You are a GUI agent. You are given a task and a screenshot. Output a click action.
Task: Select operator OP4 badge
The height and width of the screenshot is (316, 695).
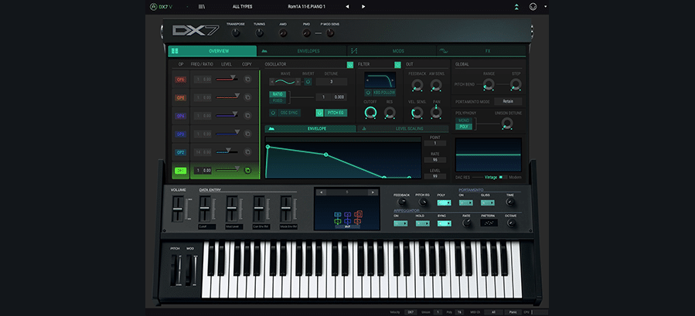coord(180,116)
